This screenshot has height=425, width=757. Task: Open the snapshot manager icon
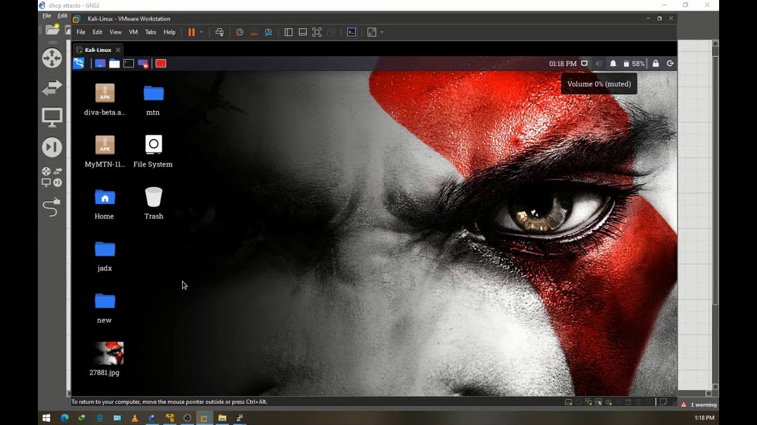(268, 32)
